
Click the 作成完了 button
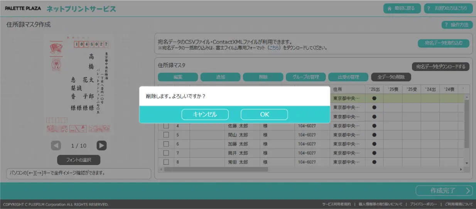pyautogui.click(x=444, y=190)
